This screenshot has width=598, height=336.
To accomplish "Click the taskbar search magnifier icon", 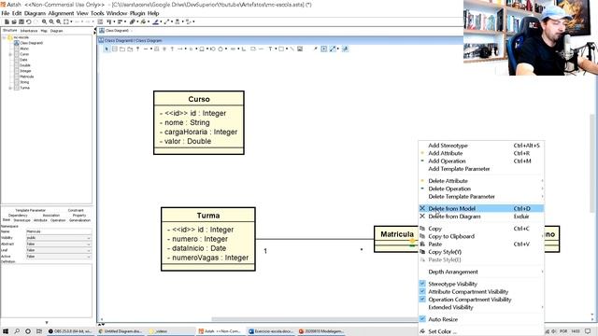I will (17, 331).
